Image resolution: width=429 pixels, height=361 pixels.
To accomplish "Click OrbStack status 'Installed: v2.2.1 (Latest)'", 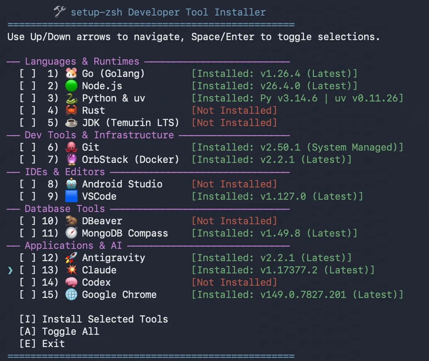I will 272,160.
